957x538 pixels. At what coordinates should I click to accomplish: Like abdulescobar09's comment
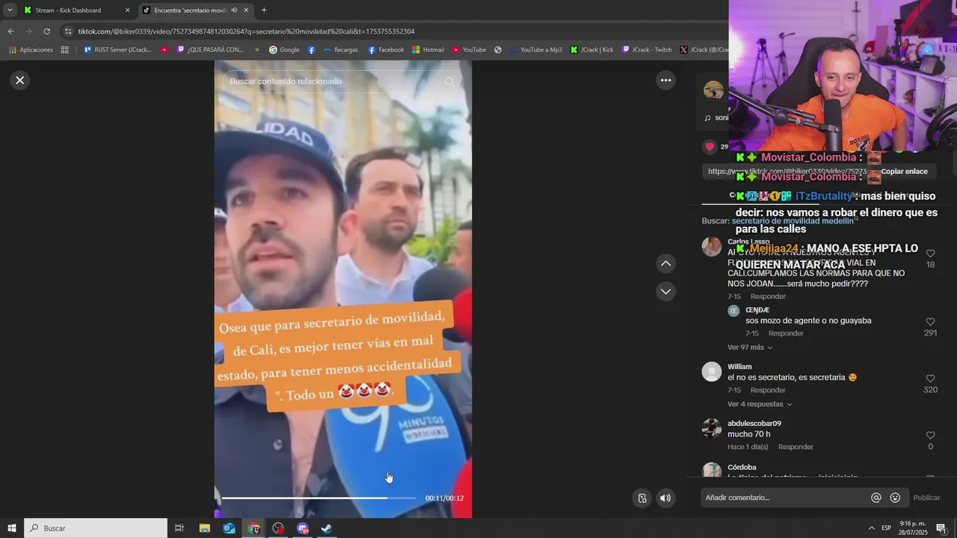930,436
